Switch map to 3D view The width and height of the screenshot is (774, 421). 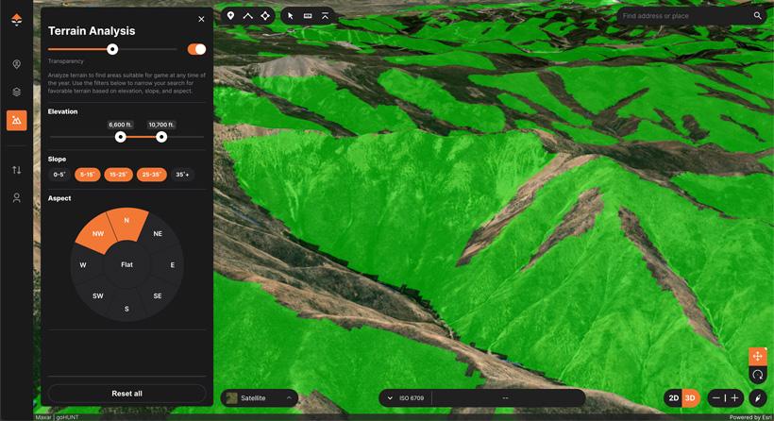(x=690, y=397)
